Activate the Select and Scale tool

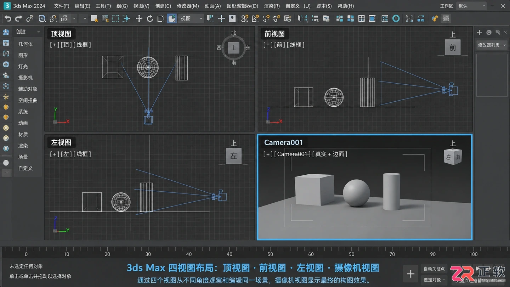pos(160,18)
